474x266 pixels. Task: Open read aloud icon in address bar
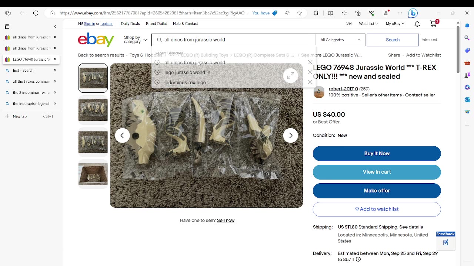coord(287,13)
